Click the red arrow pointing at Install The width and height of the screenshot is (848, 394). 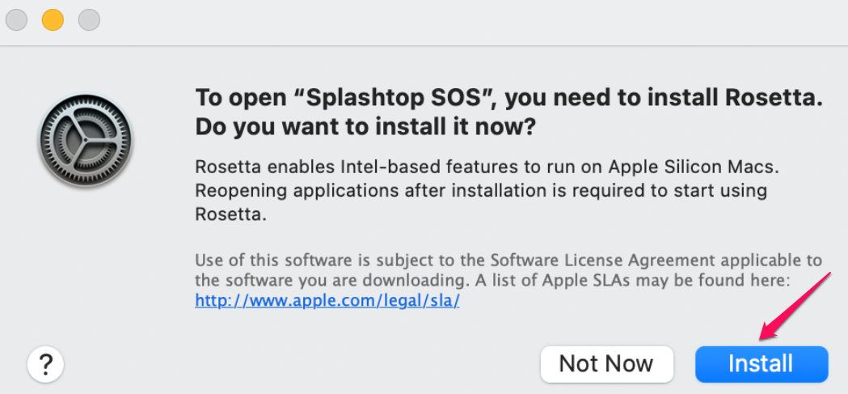[x=794, y=306]
